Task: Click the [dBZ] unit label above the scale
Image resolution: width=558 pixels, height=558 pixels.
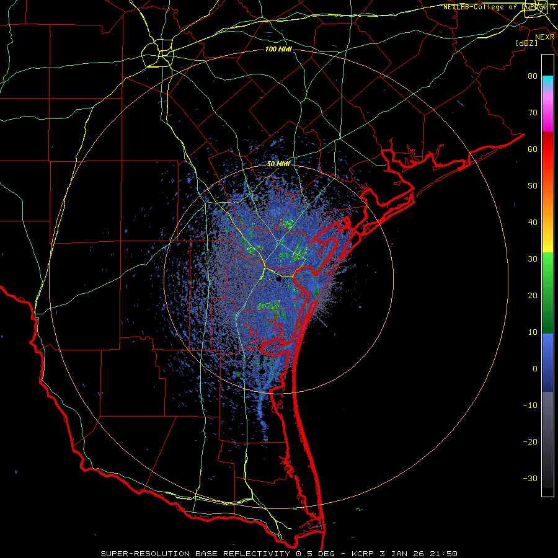Action: (526, 43)
